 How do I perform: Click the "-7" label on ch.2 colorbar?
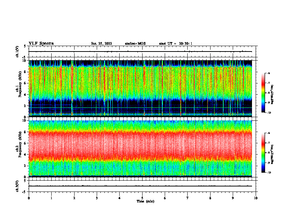point(268,143)
